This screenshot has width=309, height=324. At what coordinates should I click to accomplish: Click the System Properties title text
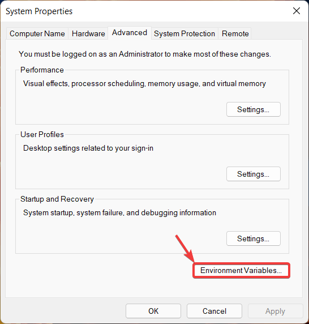pyautogui.click(x=39, y=11)
